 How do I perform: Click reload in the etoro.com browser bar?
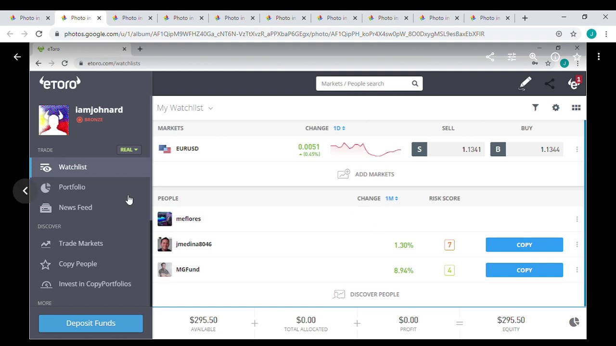[64, 63]
